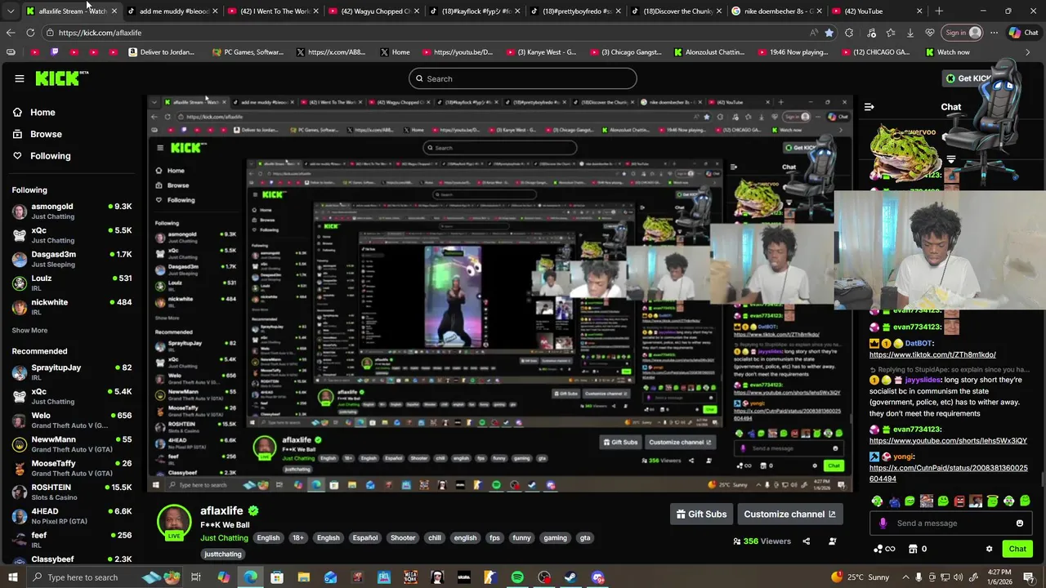Click the share stream icon
This screenshot has height=588, width=1046.
tap(806, 541)
